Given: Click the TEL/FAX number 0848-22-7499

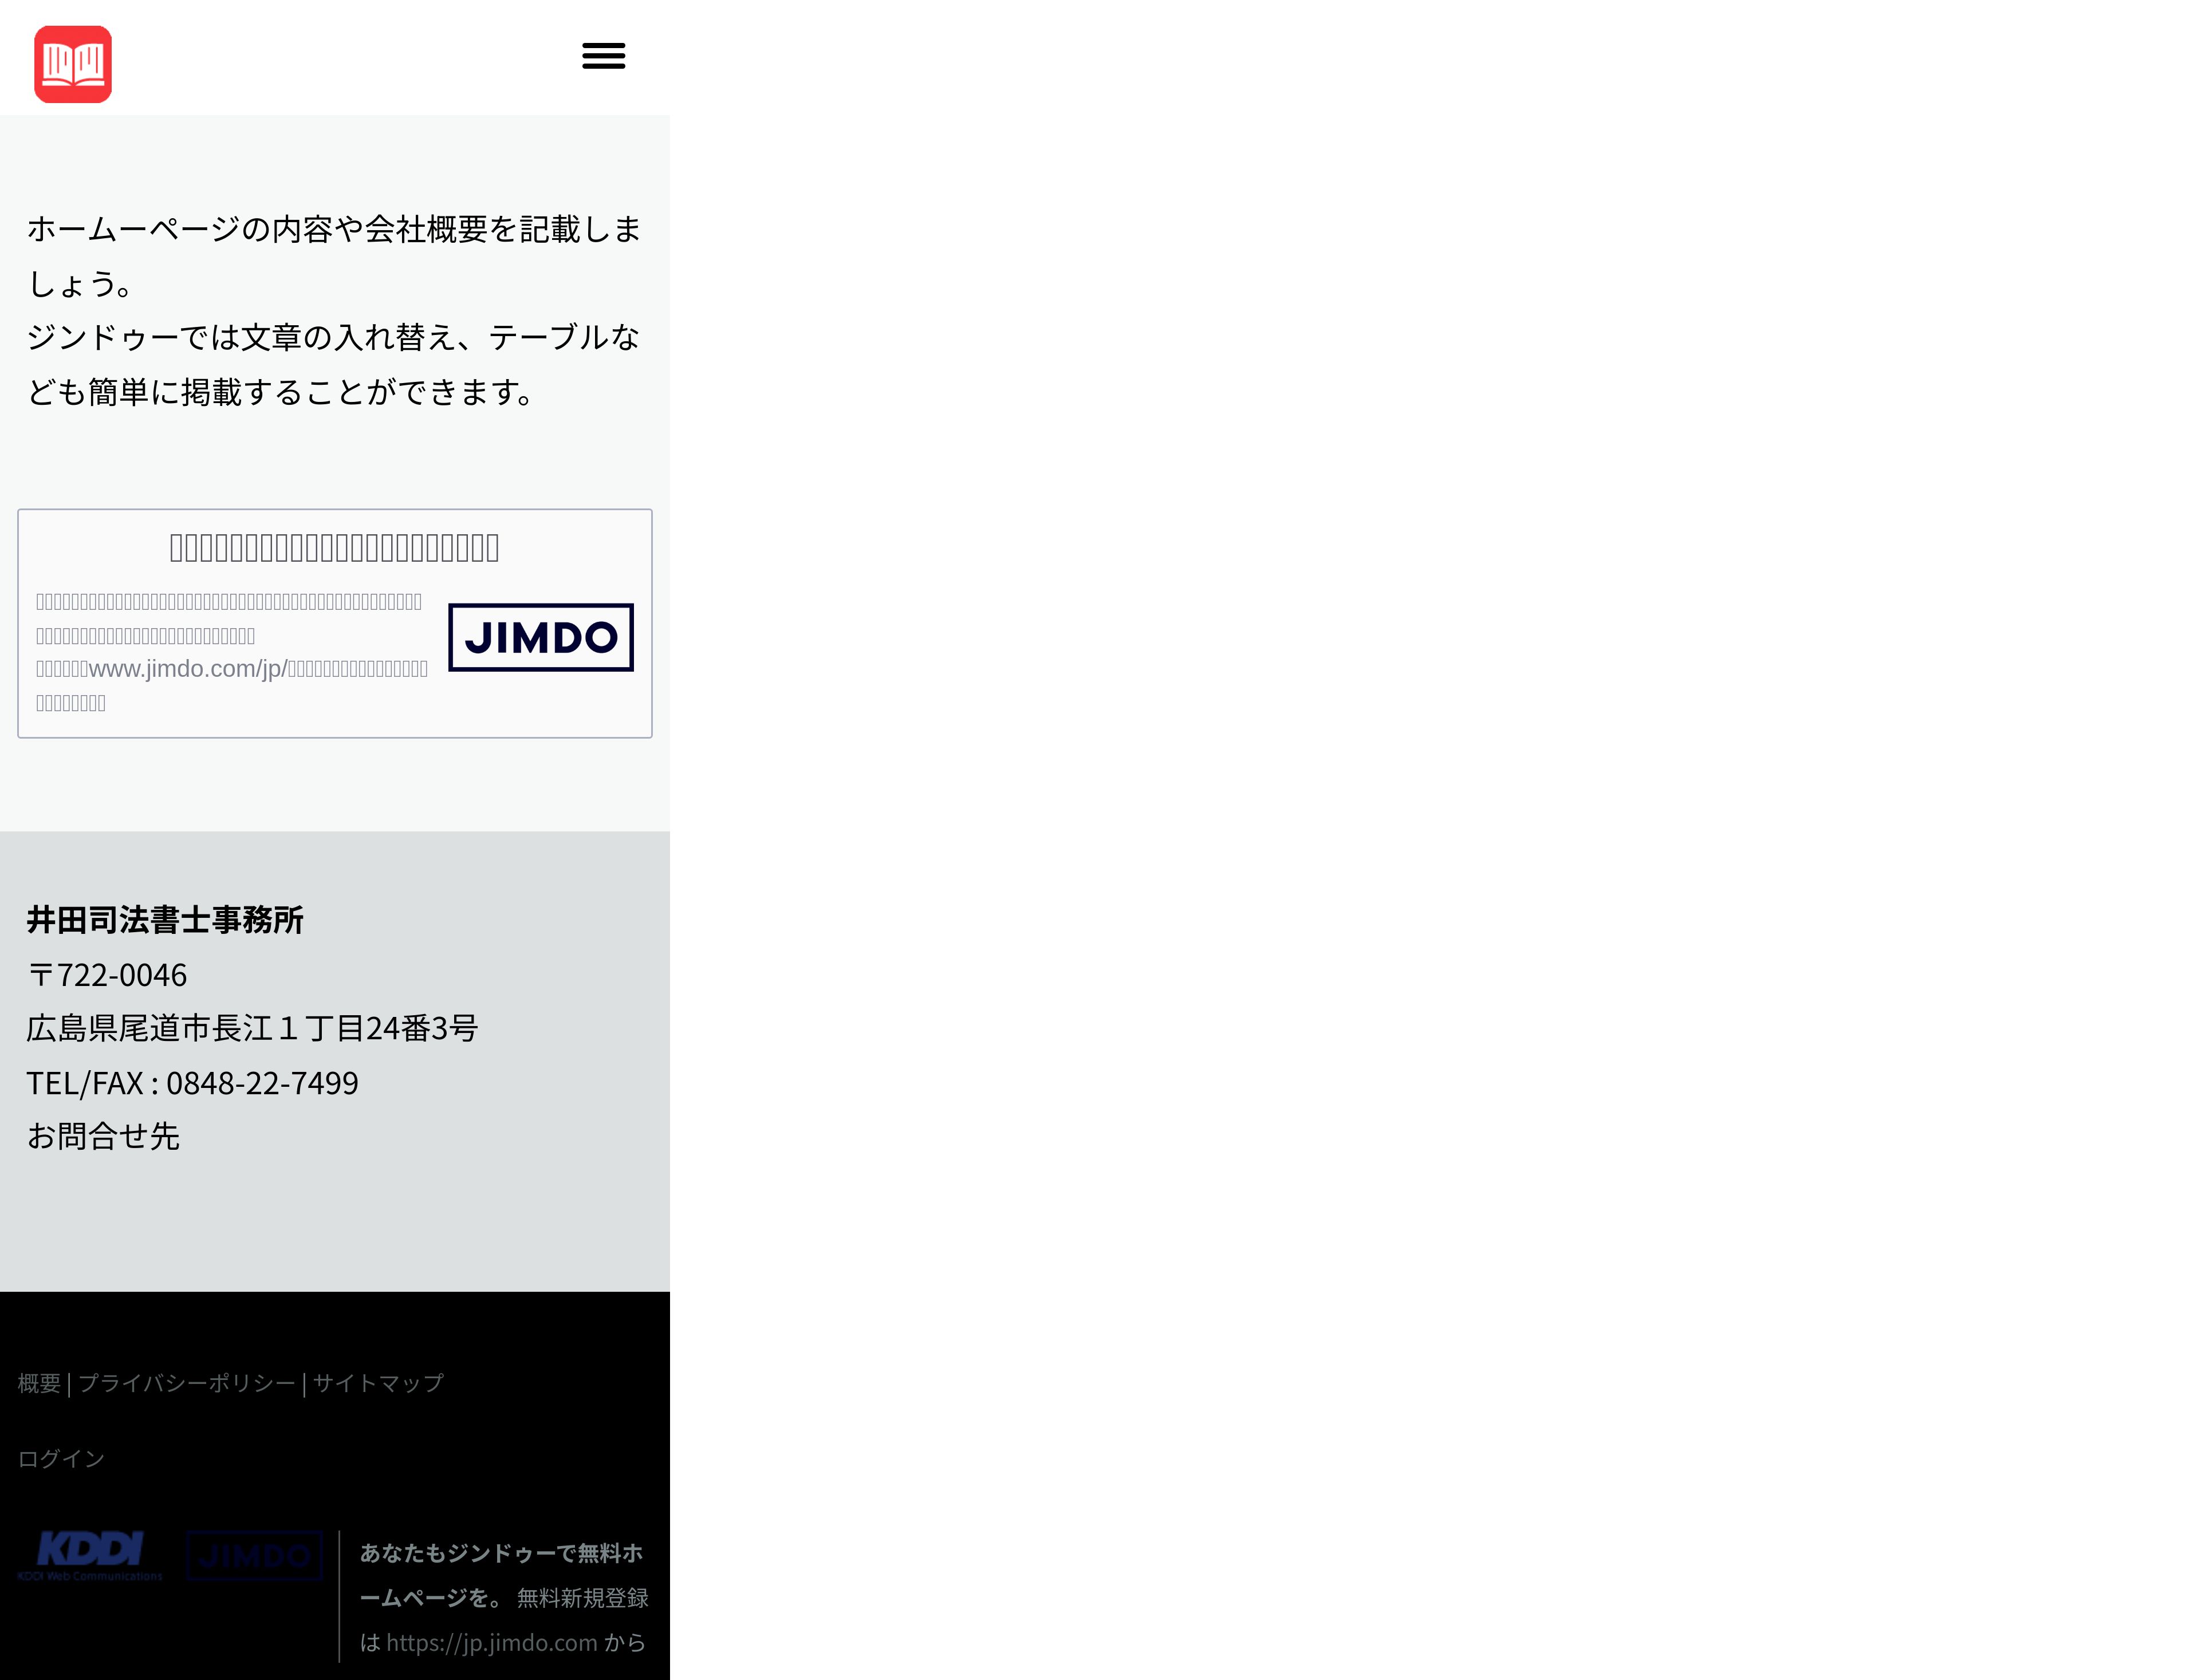Looking at the screenshot, I should click(262, 1083).
